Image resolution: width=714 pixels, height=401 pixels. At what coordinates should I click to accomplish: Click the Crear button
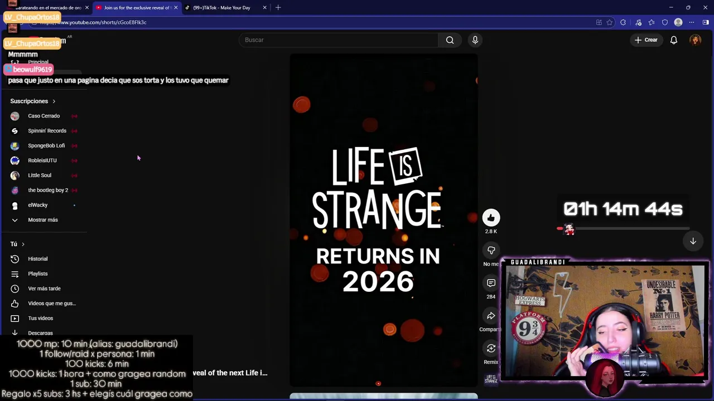(x=646, y=40)
